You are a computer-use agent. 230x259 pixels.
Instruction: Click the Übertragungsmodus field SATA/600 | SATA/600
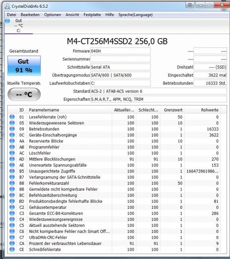[120, 75]
